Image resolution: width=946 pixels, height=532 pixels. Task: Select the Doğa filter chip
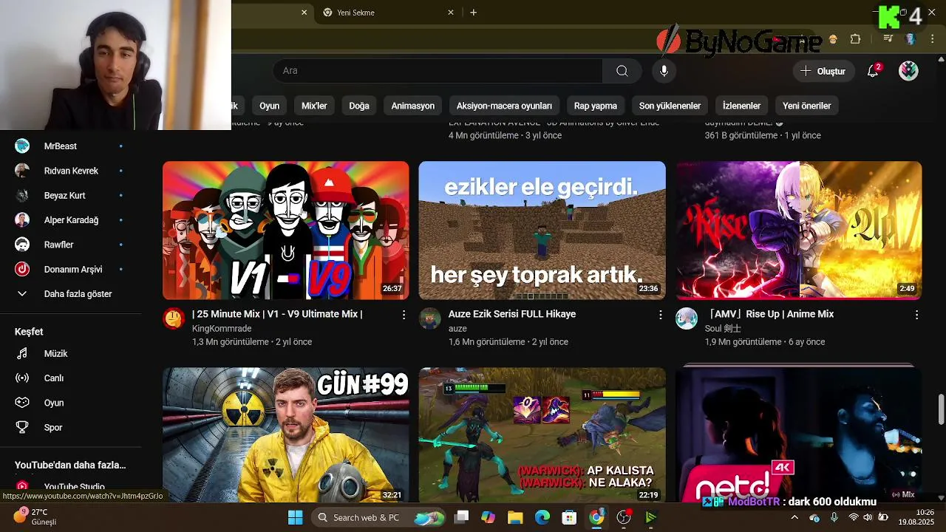tap(359, 106)
